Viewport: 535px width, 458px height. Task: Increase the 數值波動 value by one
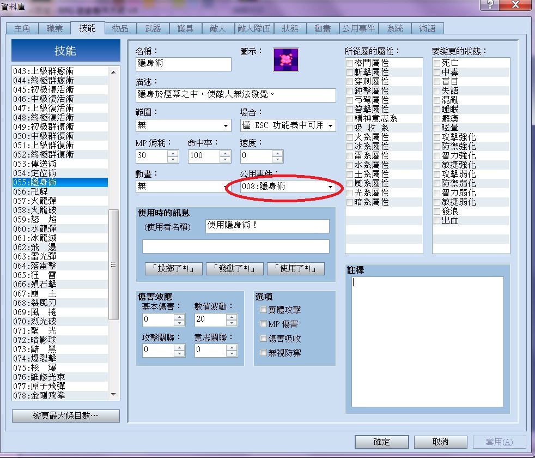[x=232, y=317]
